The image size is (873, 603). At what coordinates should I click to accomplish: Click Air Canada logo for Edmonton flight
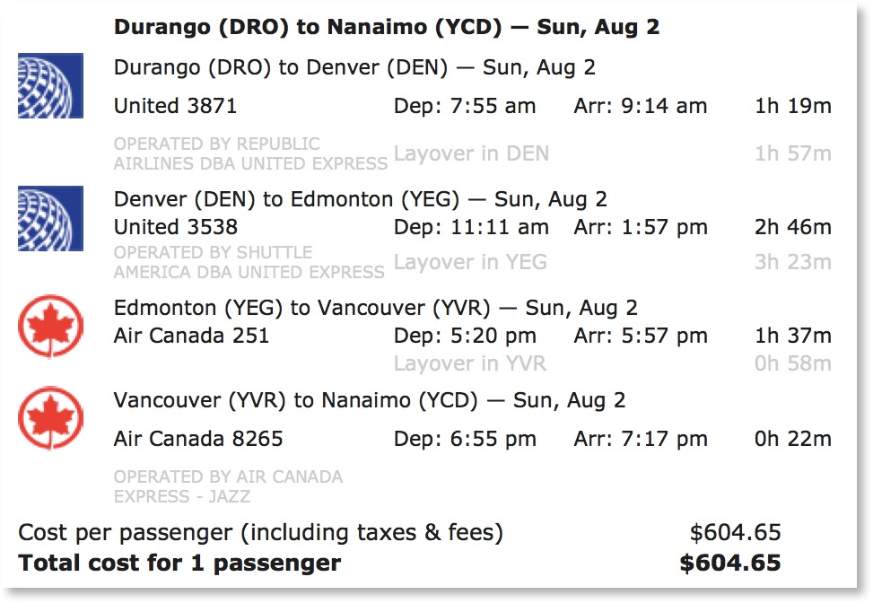pyautogui.click(x=51, y=327)
